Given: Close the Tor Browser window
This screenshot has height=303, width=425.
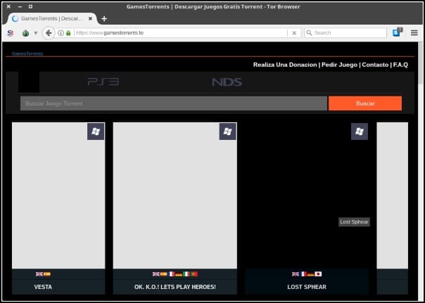Looking at the screenshot, I should 8,6.
